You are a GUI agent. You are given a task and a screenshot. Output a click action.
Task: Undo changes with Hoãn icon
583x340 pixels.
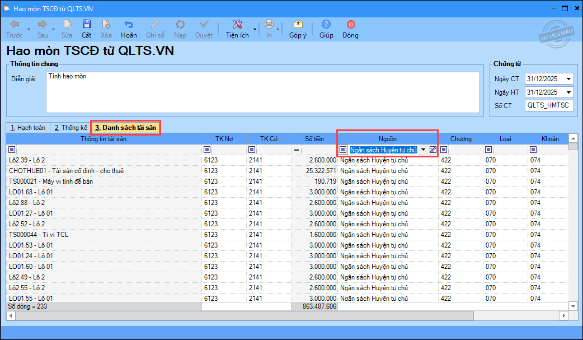129,25
